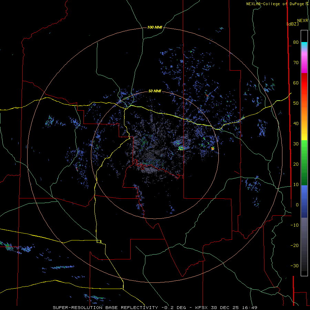Click the 50 NMI range ring label
The height and width of the screenshot is (310, 310).
pyautogui.click(x=155, y=91)
